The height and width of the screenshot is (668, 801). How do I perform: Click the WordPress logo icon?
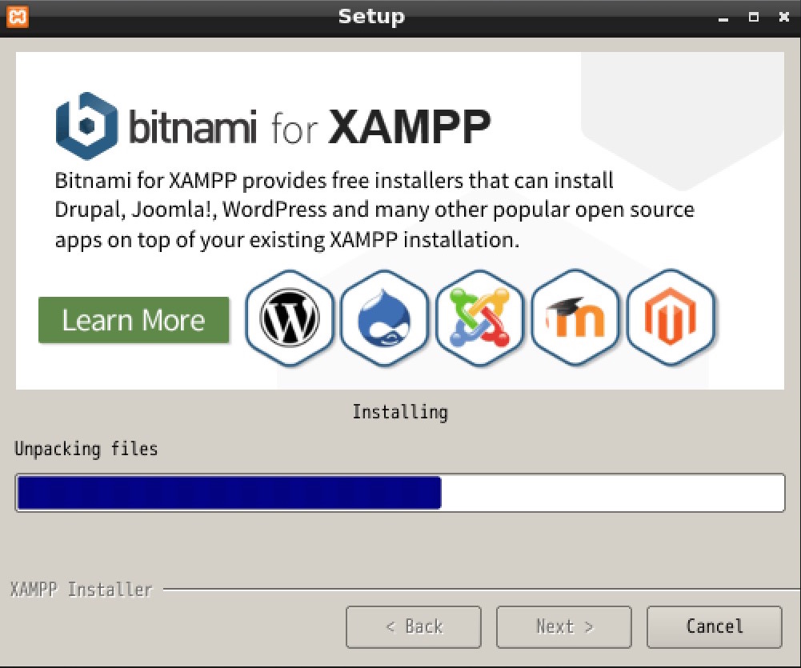click(x=290, y=318)
